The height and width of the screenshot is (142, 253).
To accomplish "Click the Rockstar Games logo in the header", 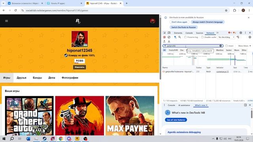I will pos(78,21).
